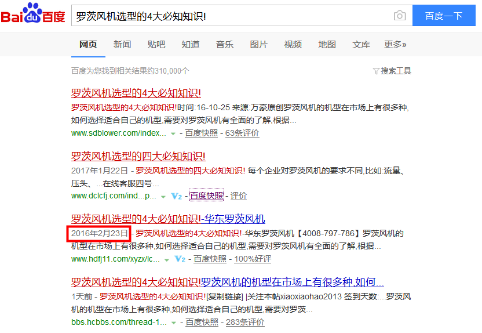
Task: Open the first search result title link
Action: tap(136, 93)
